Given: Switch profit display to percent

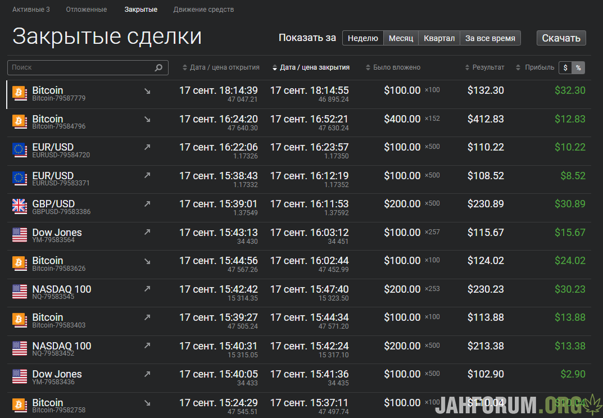Looking at the screenshot, I should (x=578, y=67).
